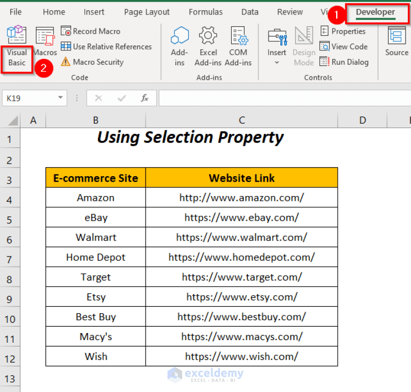Viewport: 411px width, 392px height.
Task: Select the Wish cell
Action: click(96, 356)
